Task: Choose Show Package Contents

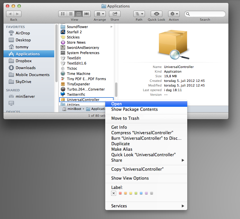Action: (146, 109)
